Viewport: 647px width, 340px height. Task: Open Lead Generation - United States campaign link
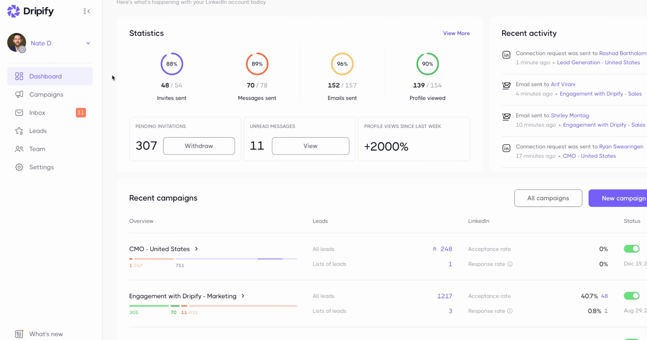[598, 62]
